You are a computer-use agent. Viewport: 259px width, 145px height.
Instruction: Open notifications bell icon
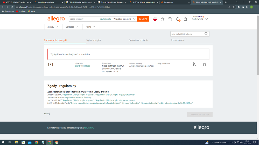click(178, 19)
